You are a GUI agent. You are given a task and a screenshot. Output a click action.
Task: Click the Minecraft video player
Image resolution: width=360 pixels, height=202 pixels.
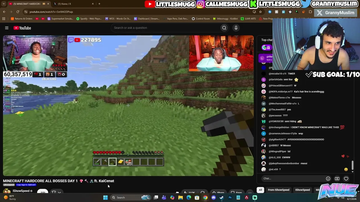pos(128,106)
